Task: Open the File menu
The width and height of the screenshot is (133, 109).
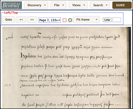Action: point(58,5)
